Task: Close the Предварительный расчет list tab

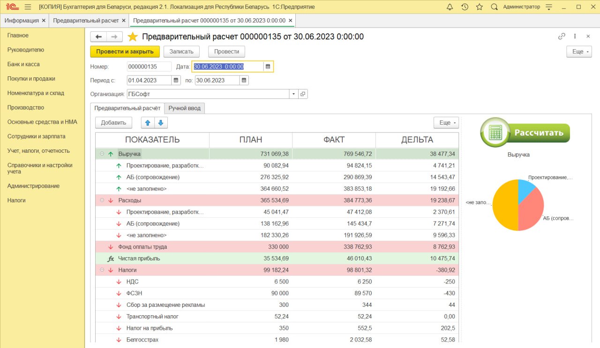Action: [124, 21]
